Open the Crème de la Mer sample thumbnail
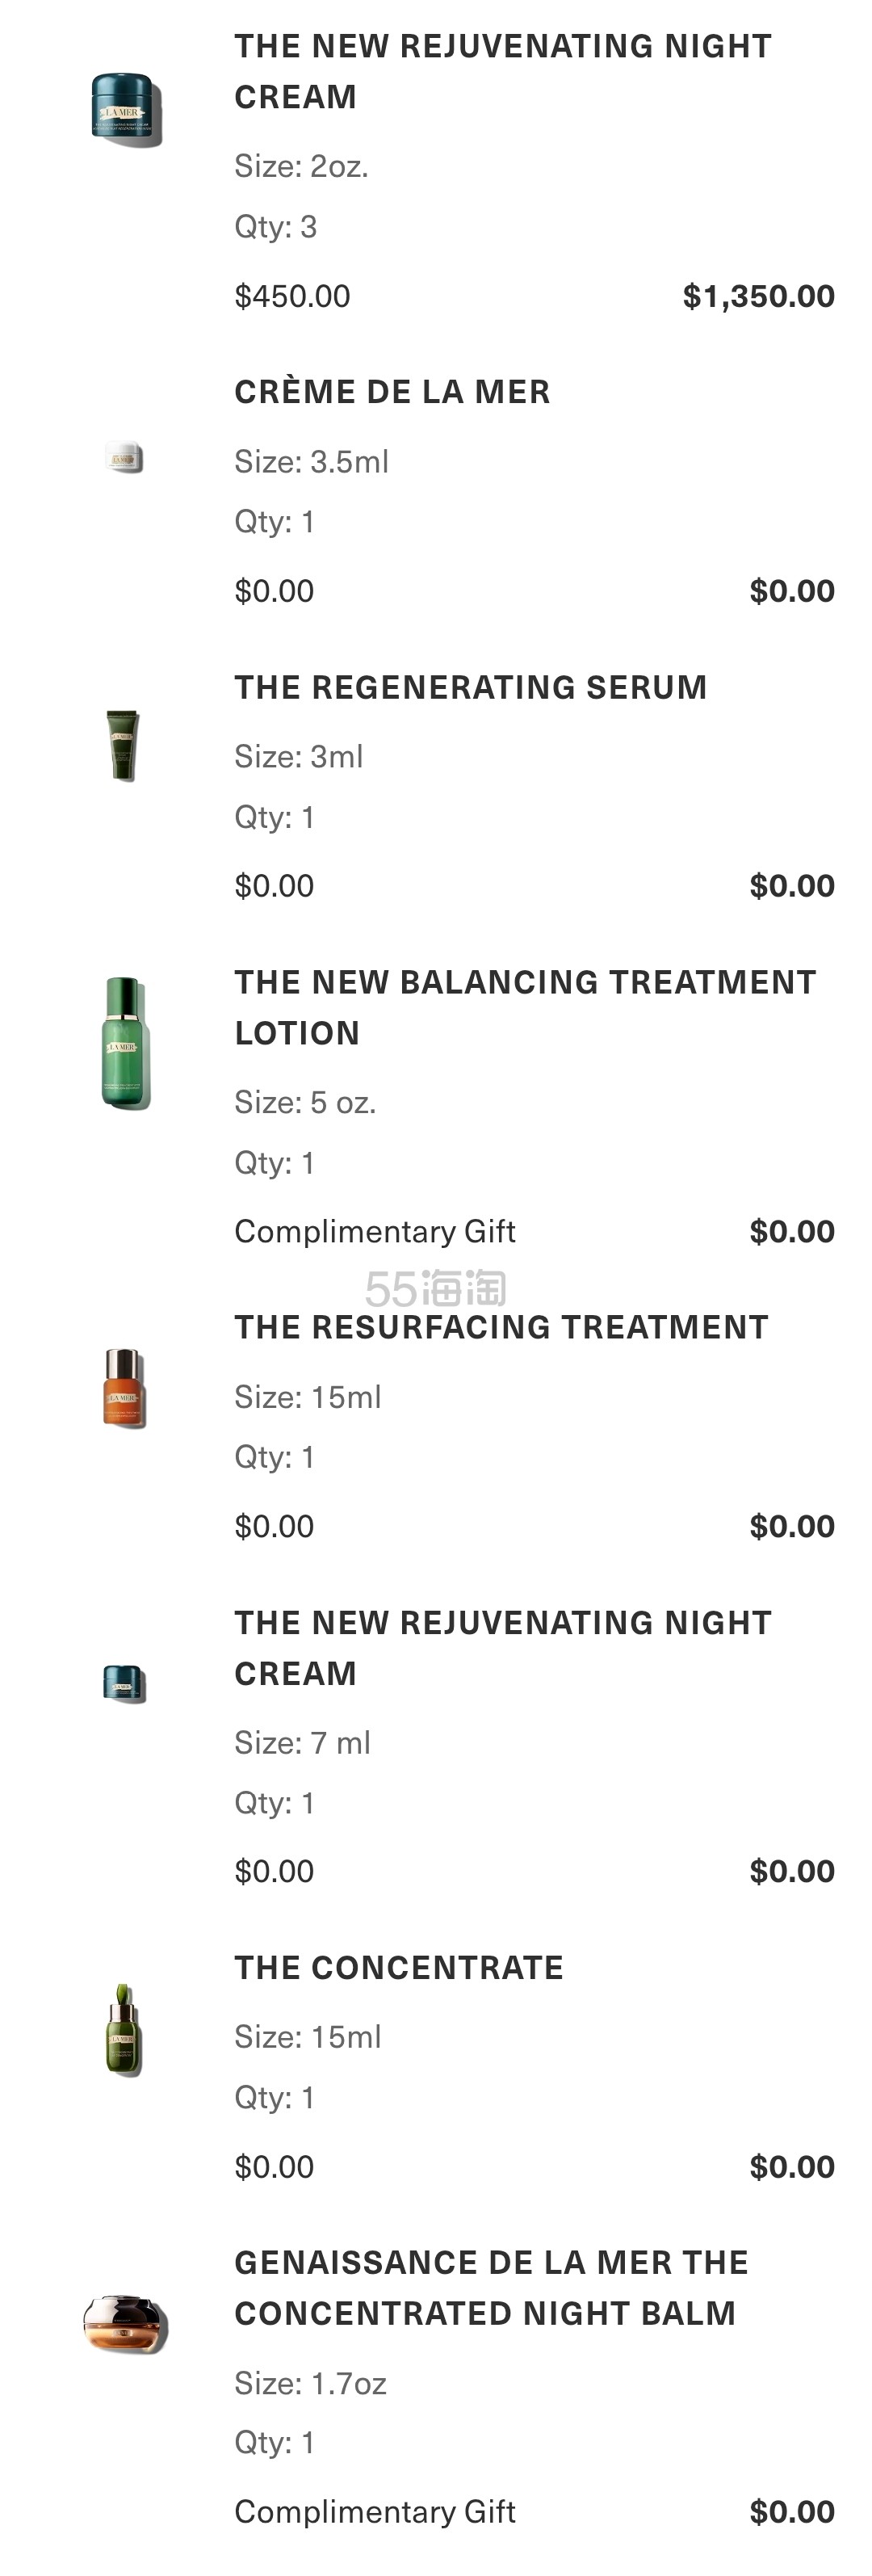The image size is (872, 2576). (125, 457)
